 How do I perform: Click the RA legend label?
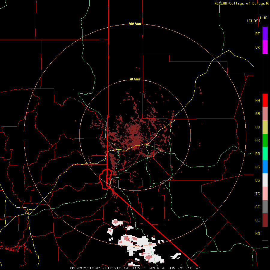[257, 154]
